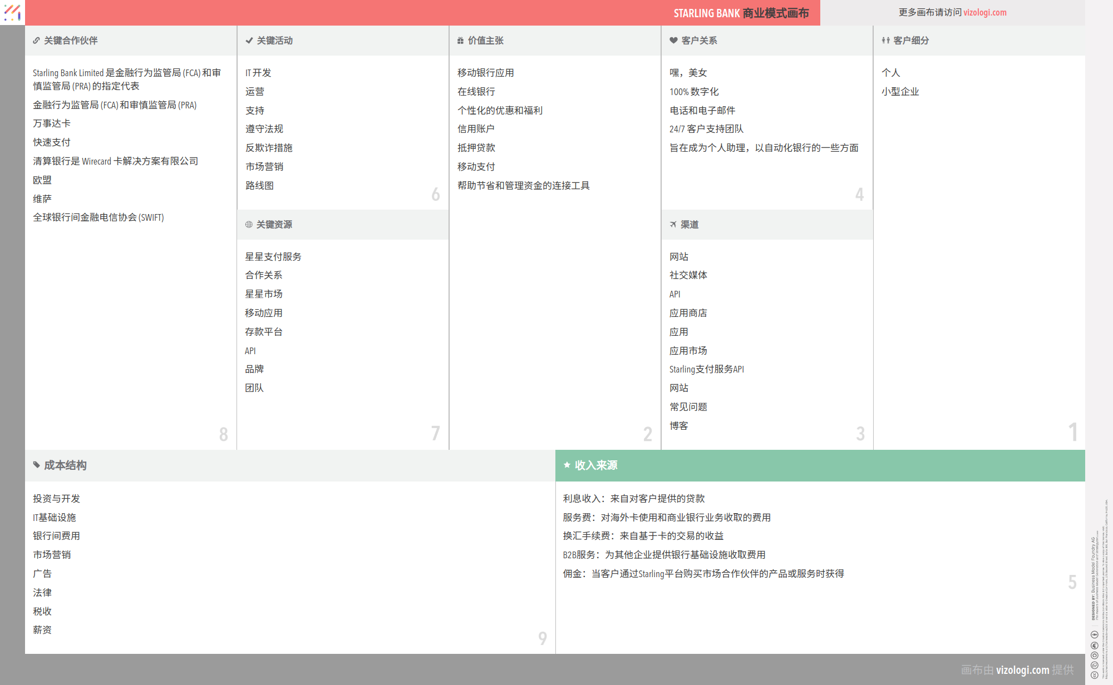Click the 小型企业 customer segment entry
The height and width of the screenshot is (685, 1113).
[900, 92]
